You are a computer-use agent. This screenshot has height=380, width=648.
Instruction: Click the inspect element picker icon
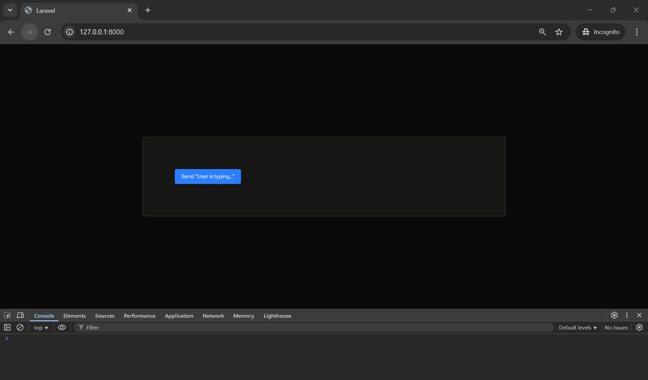pyautogui.click(x=7, y=315)
